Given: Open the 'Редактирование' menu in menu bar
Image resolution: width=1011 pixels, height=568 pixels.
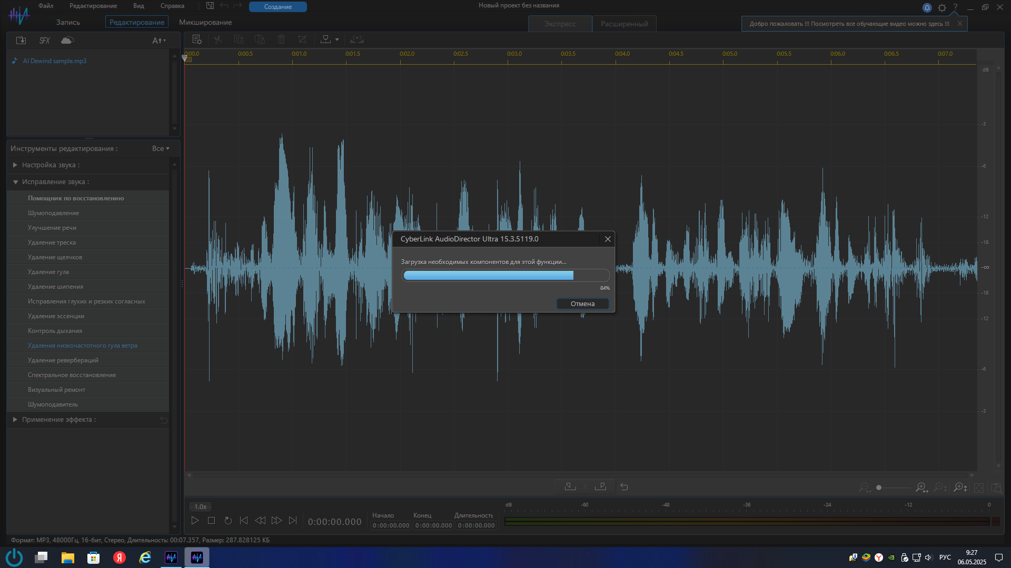Looking at the screenshot, I should pyautogui.click(x=93, y=6).
